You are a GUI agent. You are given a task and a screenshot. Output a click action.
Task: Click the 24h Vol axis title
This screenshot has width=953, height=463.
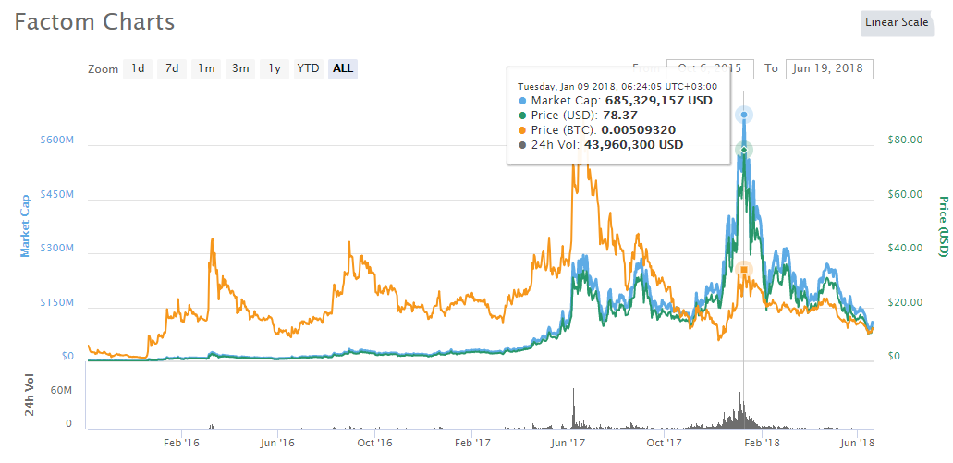tap(30, 395)
